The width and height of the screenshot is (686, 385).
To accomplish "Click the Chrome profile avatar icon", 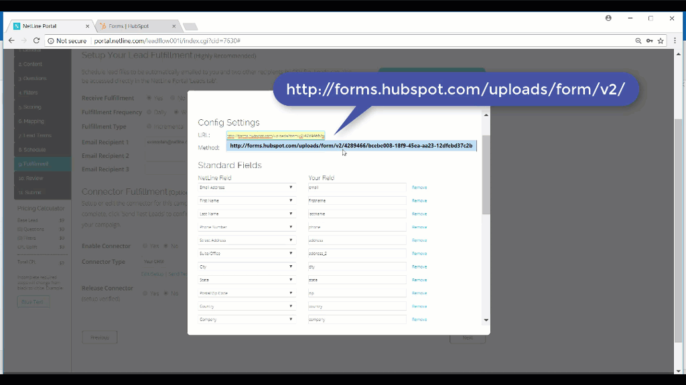I will click(x=608, y=18).
